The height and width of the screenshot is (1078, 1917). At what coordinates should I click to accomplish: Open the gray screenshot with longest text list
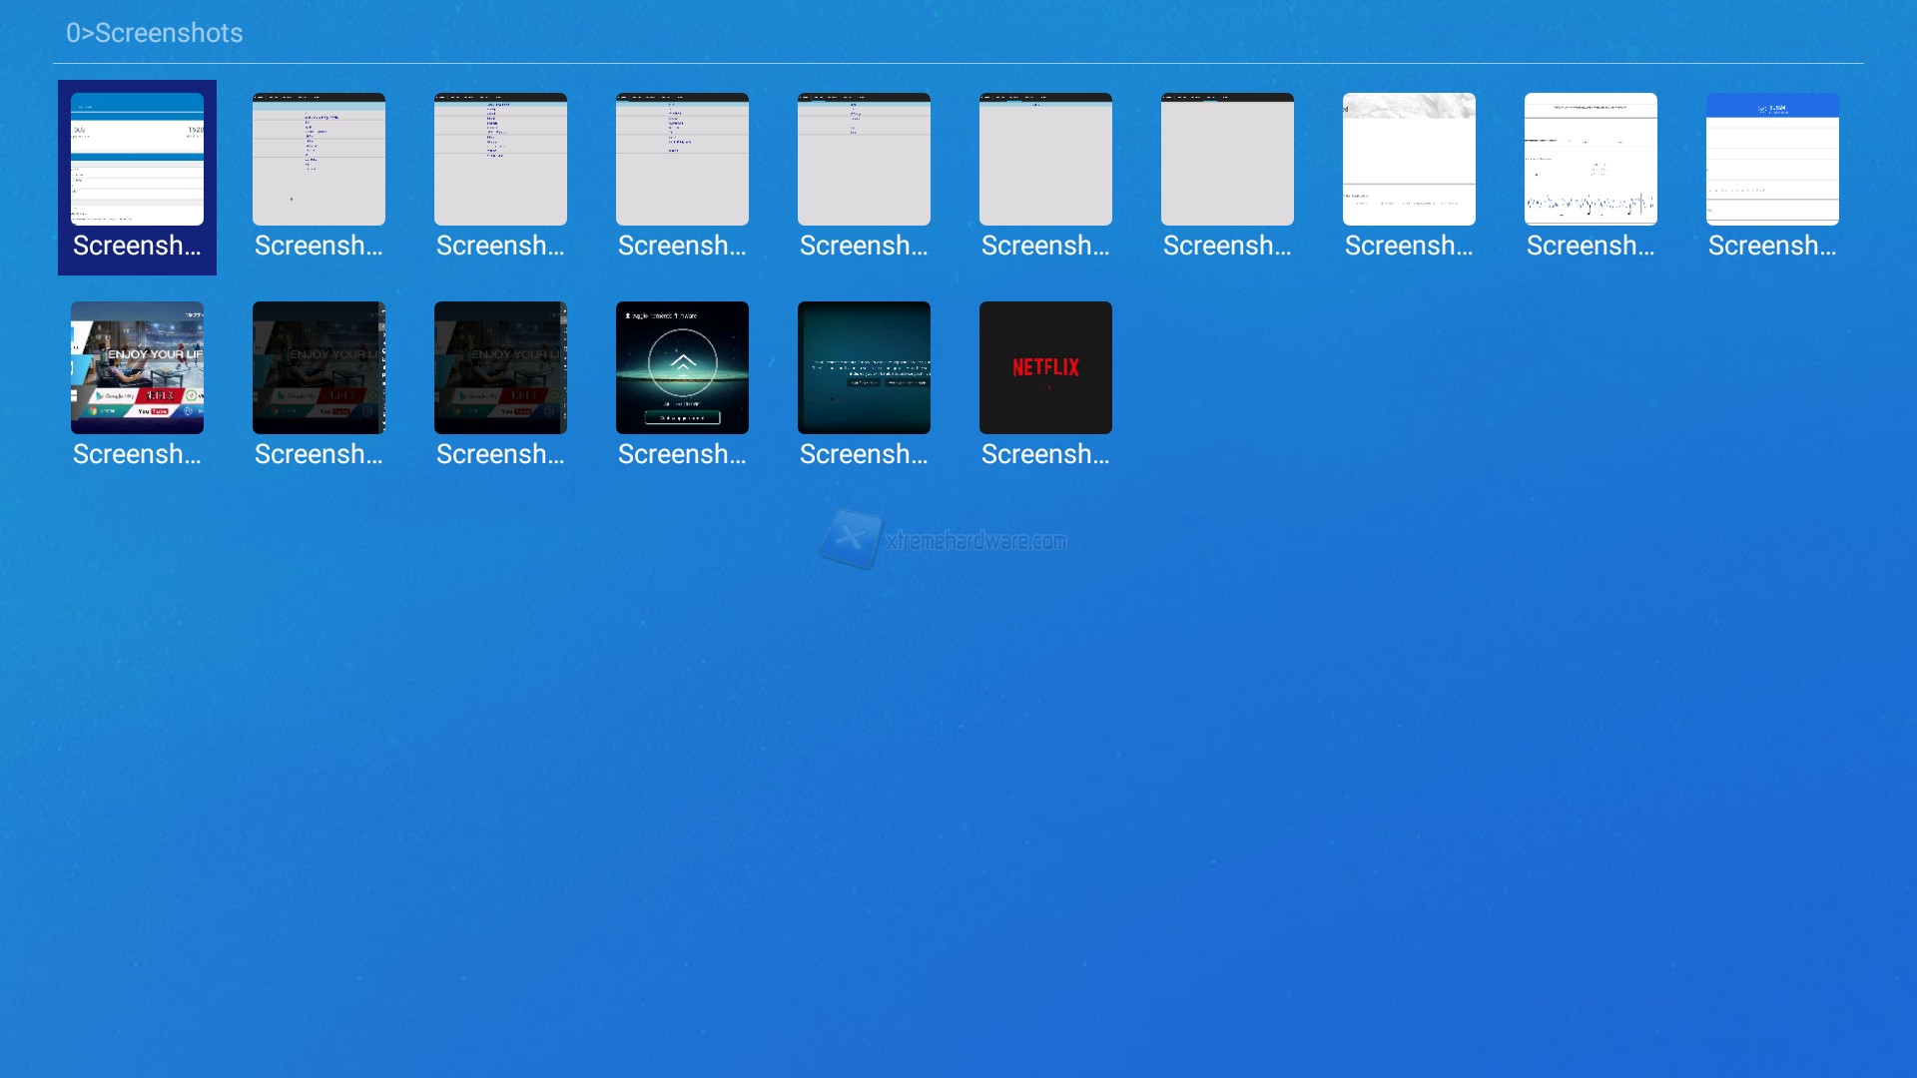click(319, 159)
